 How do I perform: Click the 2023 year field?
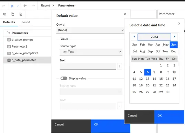coord(154,37)
